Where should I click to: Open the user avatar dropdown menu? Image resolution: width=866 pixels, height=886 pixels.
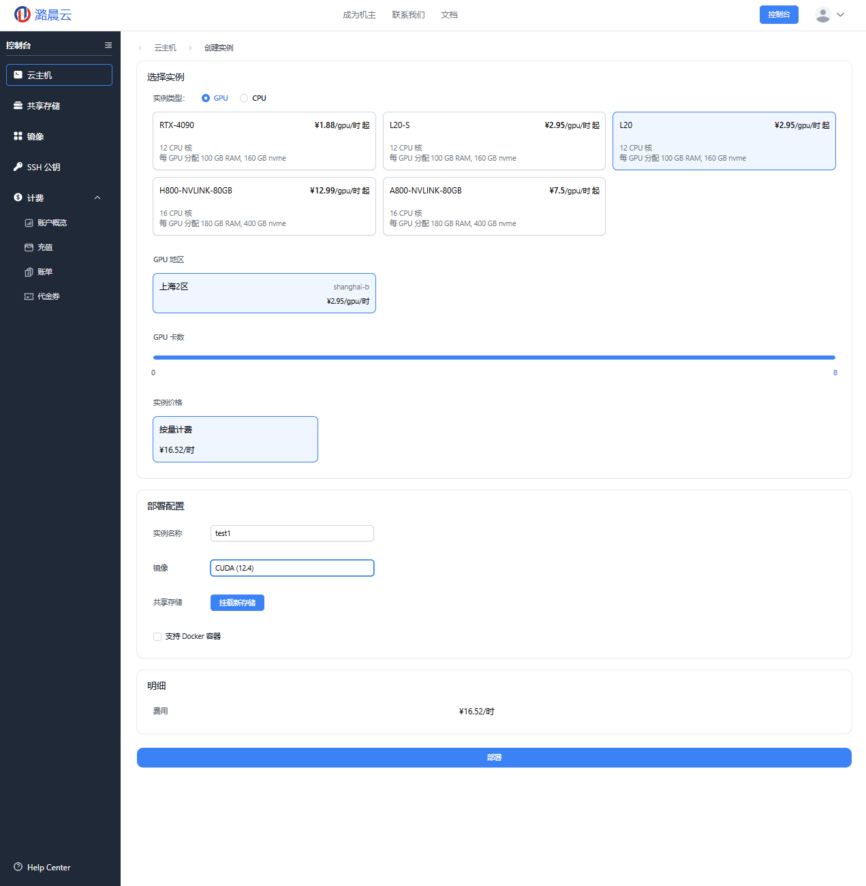tap(830, 14)
